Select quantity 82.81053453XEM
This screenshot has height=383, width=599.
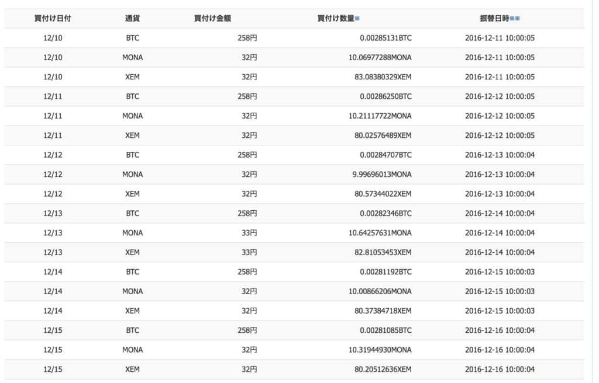(383, 252)
